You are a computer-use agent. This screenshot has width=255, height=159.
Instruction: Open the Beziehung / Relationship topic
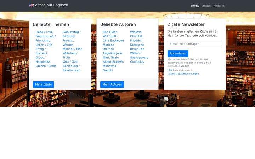coord(72,68)
